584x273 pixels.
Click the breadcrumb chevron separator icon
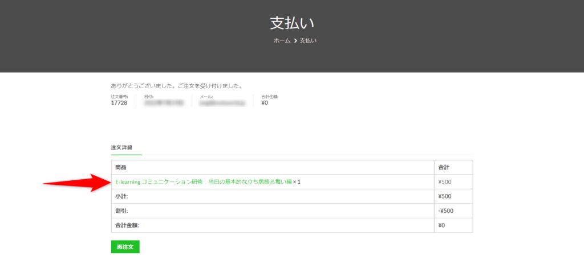click(x=295, y=41)
